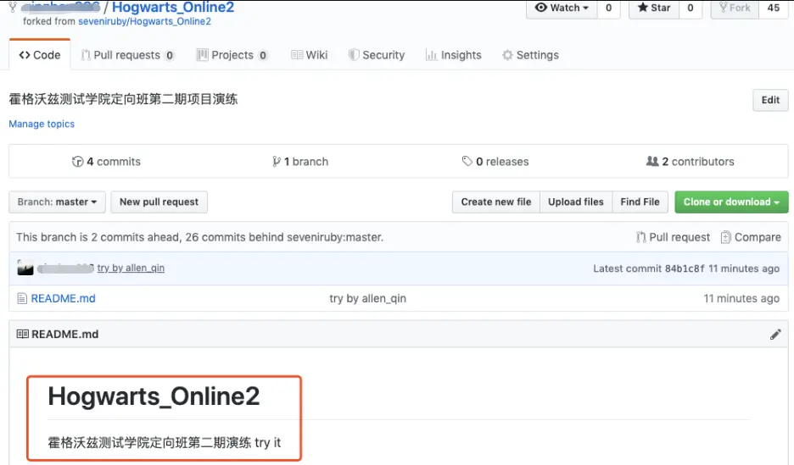Open the Code tab

40,54
